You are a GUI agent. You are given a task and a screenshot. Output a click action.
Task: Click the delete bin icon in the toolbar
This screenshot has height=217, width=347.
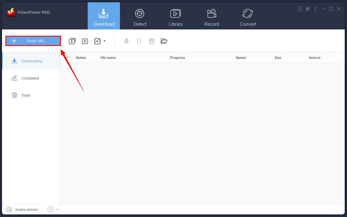(x=151, y=41)
